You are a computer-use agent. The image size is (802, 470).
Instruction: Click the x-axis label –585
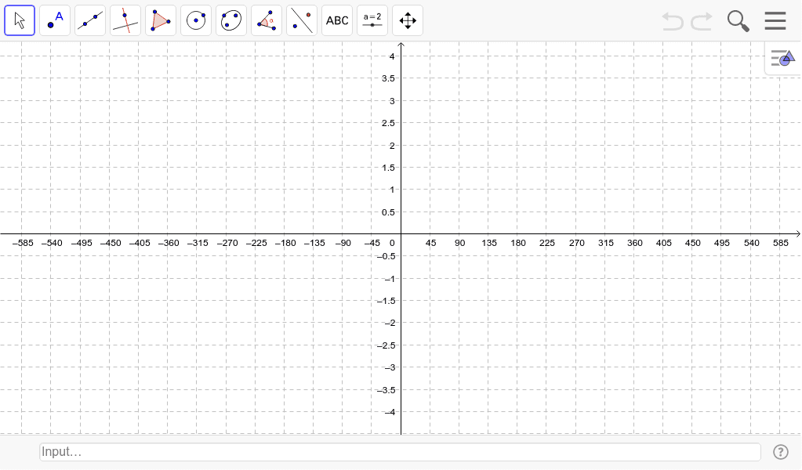point(23,243)
